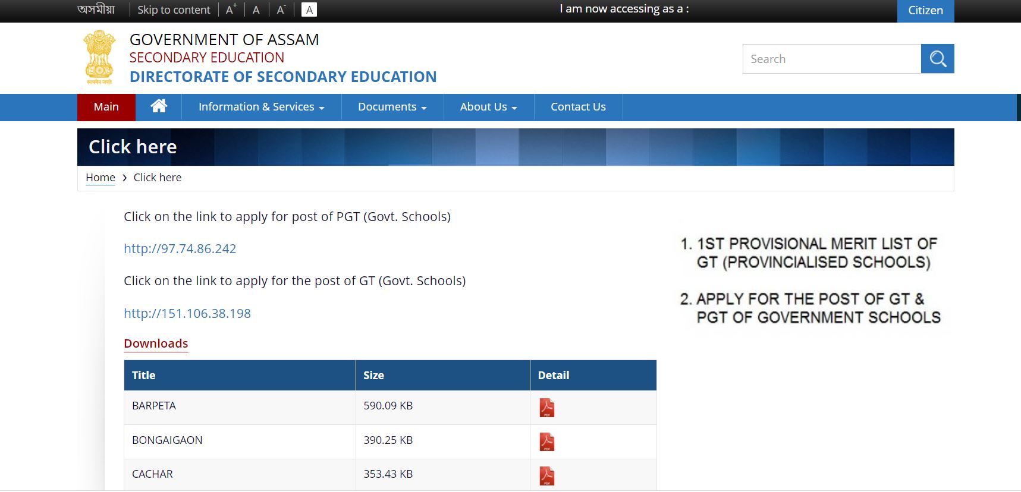This screenshot has height=492, width=1021.
Task: Toggle high contrast boxed A button
Action: 309,10
